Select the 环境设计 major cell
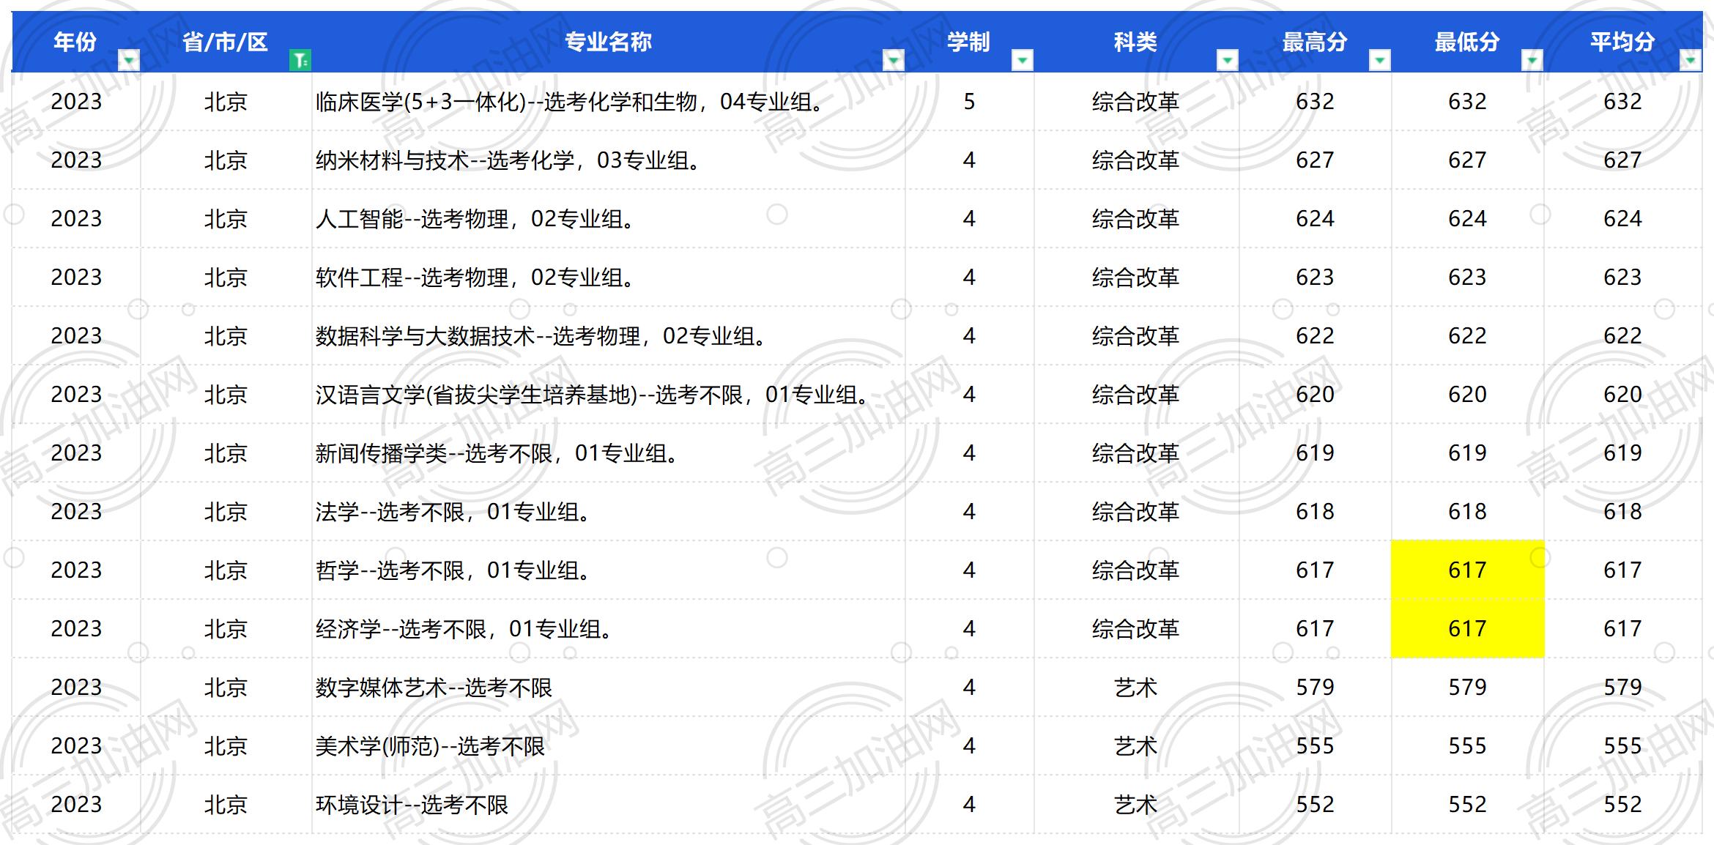1714x845 pixels. click(609, 805)
